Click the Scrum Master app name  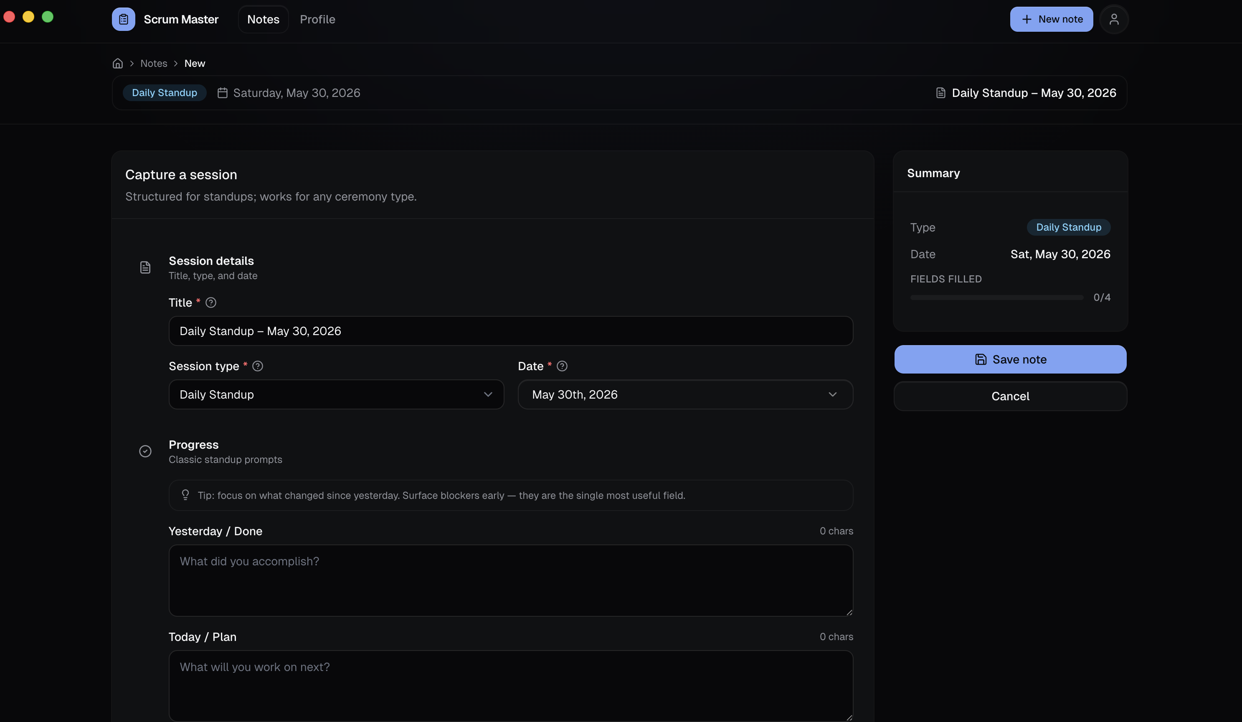pyautogui.click(x=181, y=19)
